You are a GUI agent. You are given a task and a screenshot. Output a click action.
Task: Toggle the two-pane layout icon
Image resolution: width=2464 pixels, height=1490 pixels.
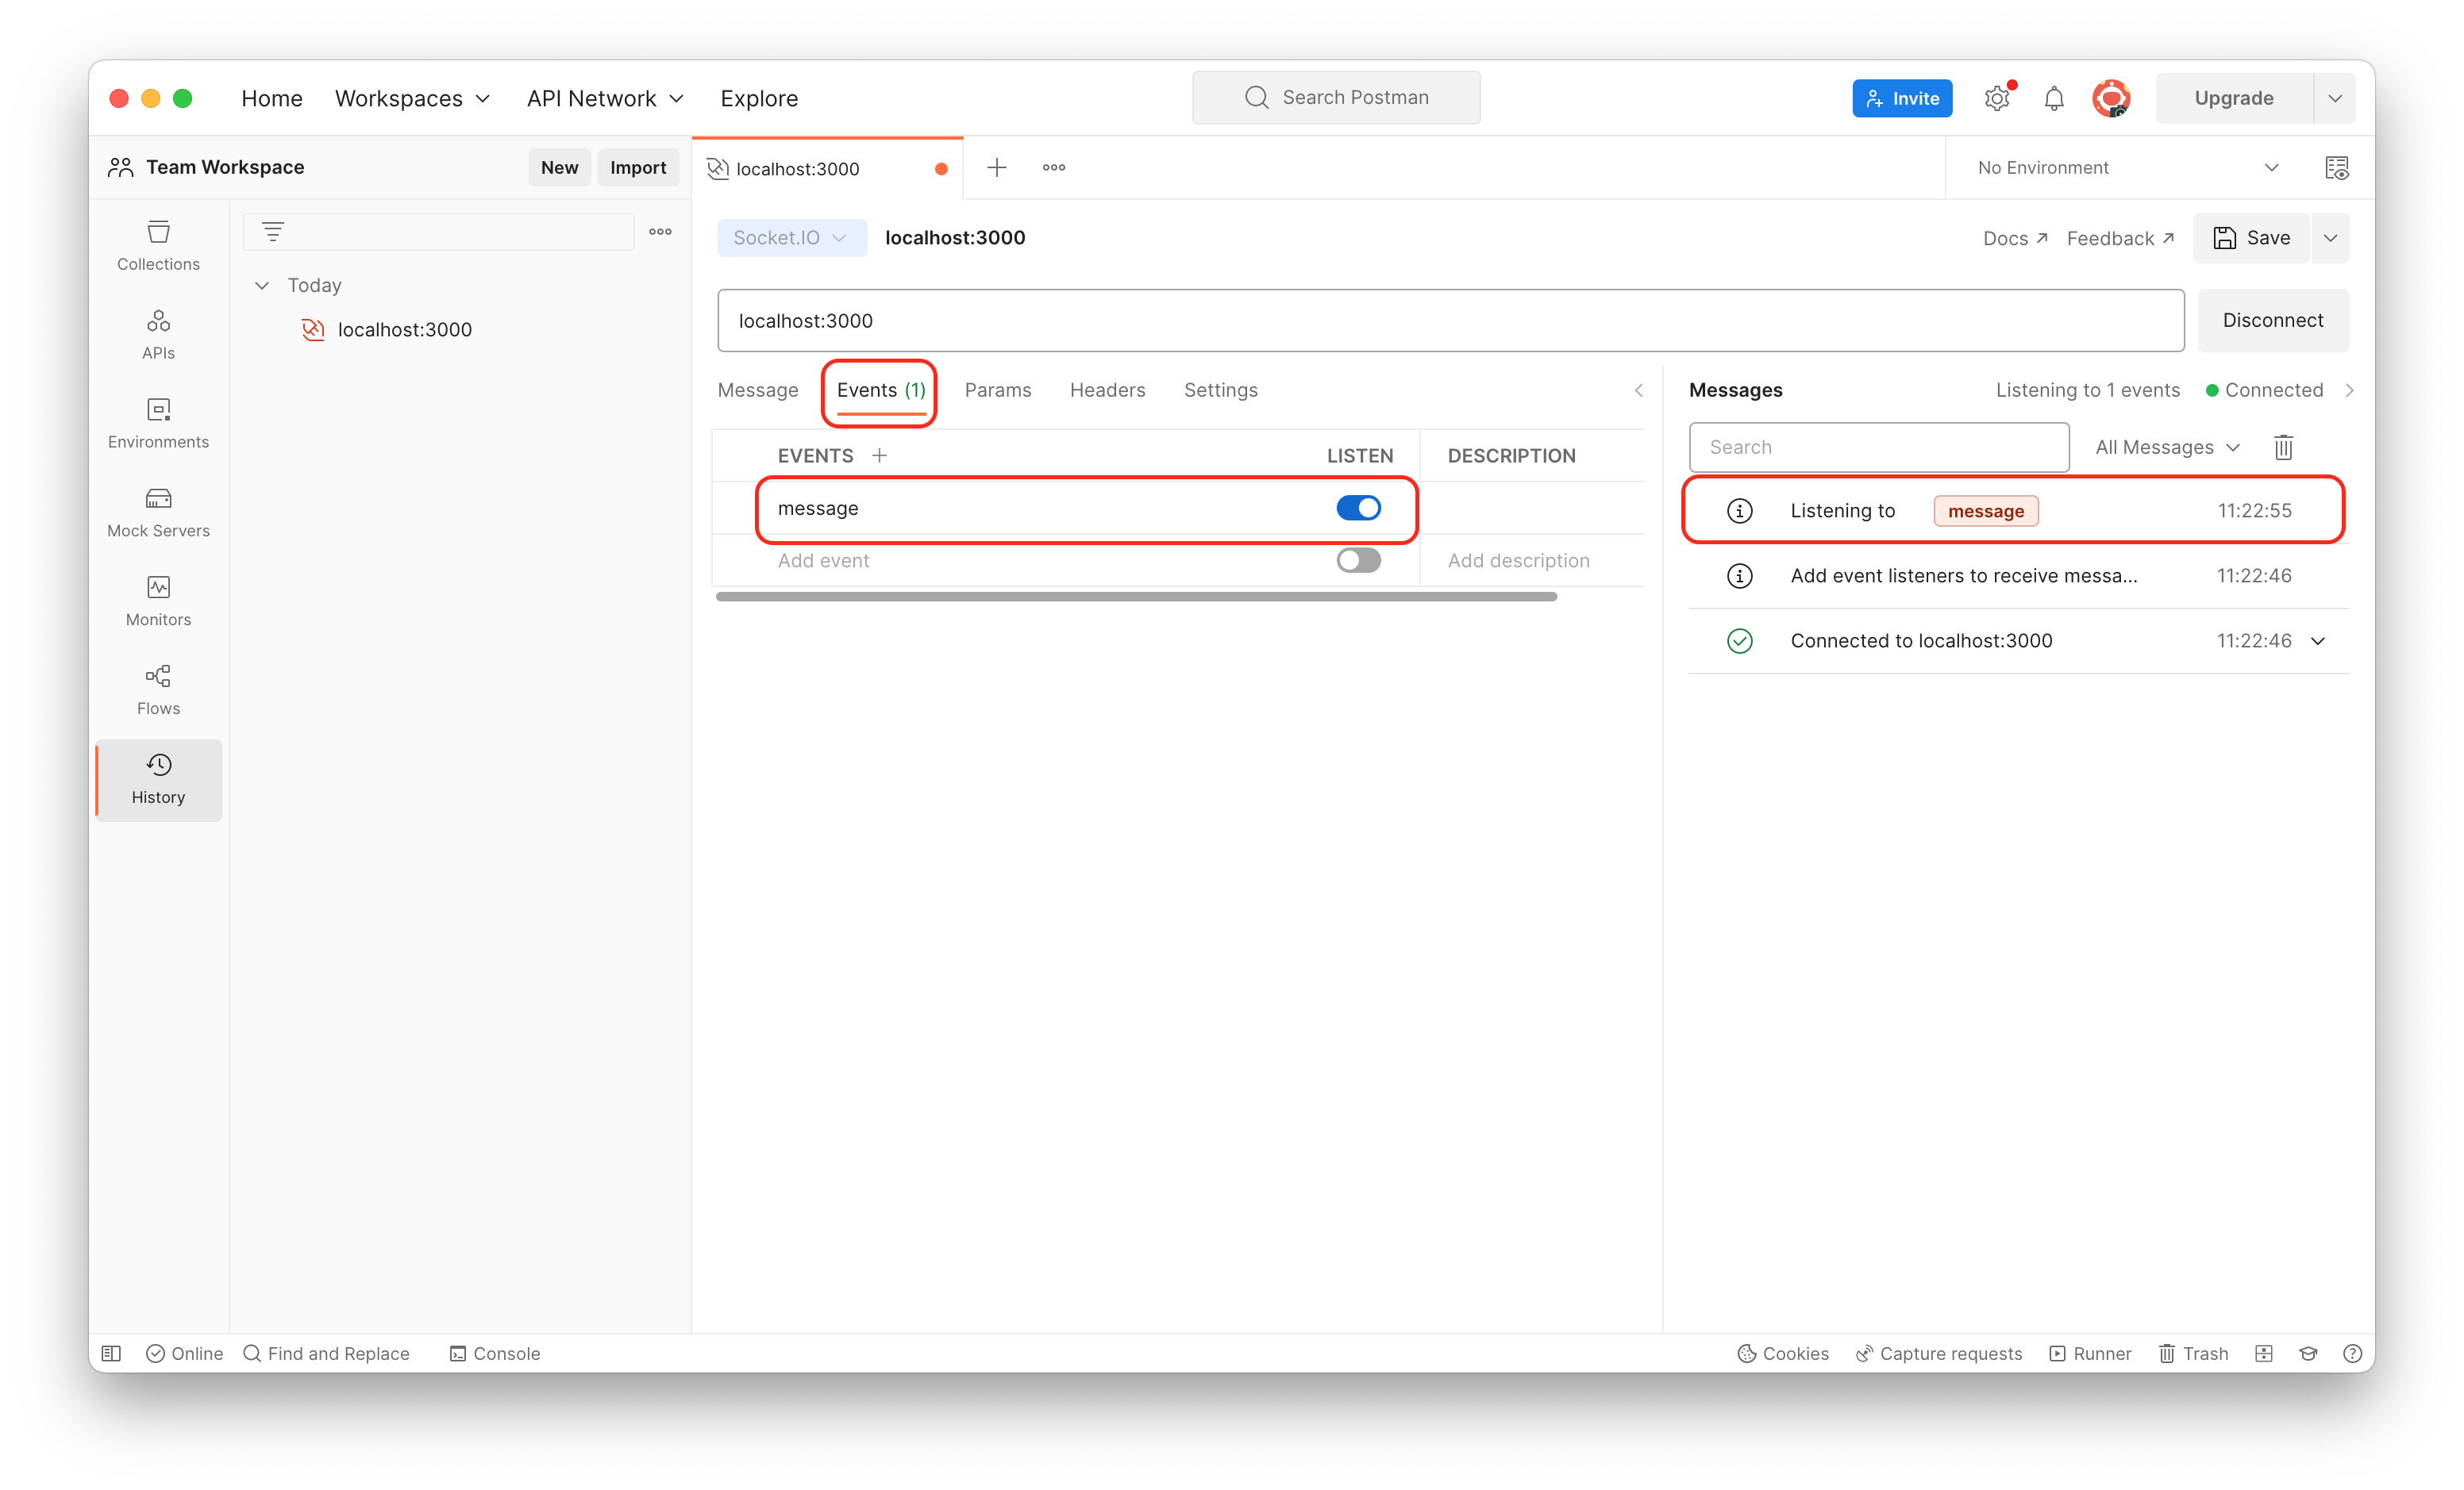coord(2264,1353)
